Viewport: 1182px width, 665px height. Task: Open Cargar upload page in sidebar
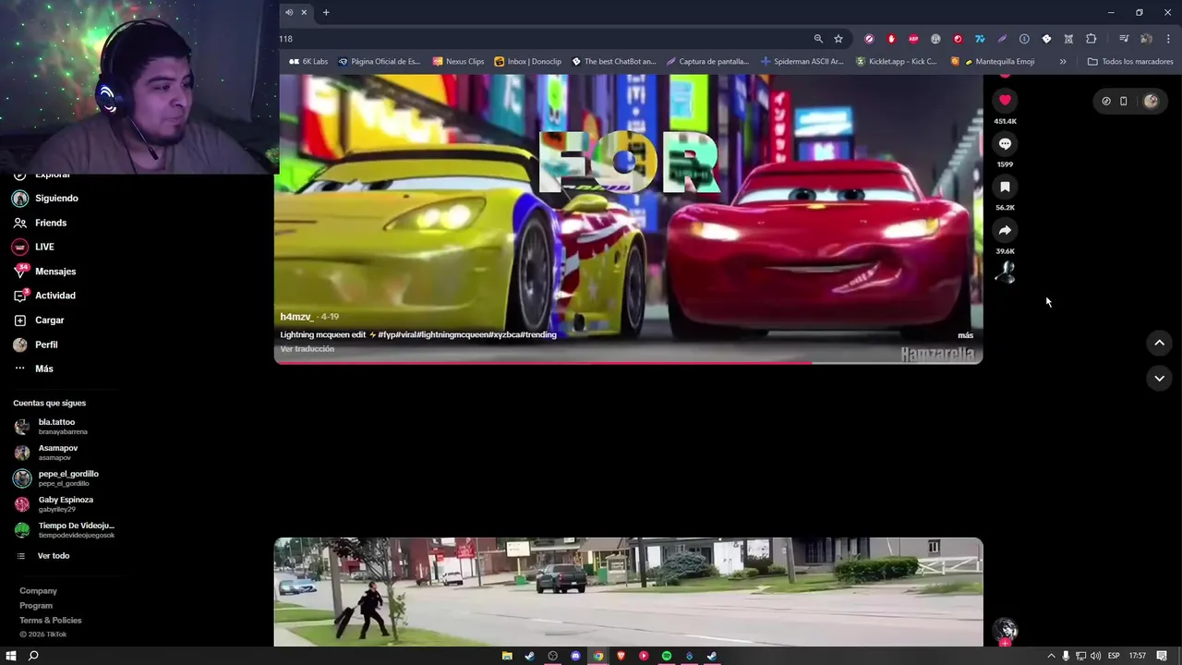click(x=39, y=320)
